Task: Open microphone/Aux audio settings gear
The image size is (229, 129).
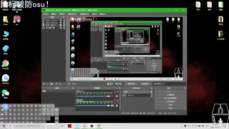Action: [x=117, y=96]
